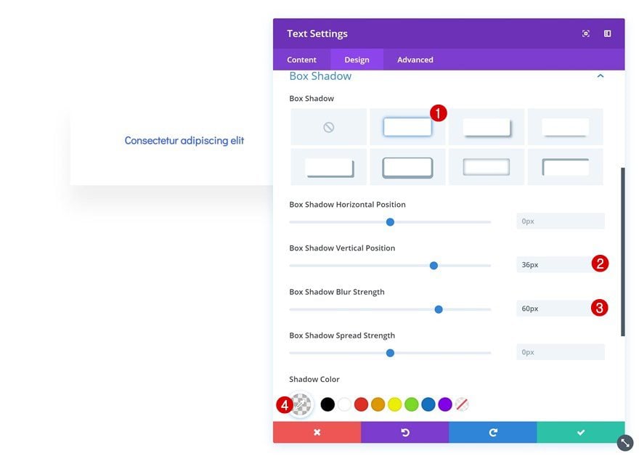
Task: Click the Box Shadow section heading
Action: coord(320,76)
